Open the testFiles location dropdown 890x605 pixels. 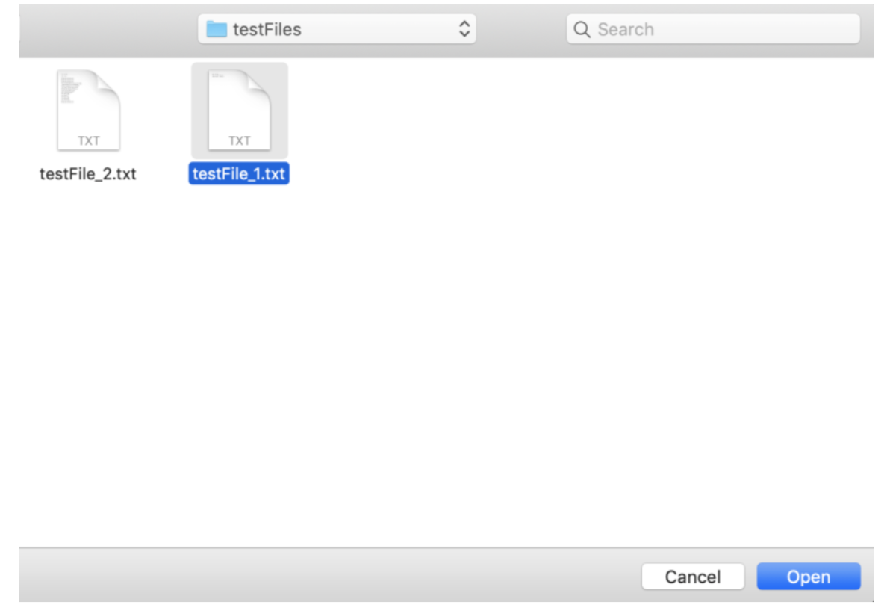[x=336, y=28]
